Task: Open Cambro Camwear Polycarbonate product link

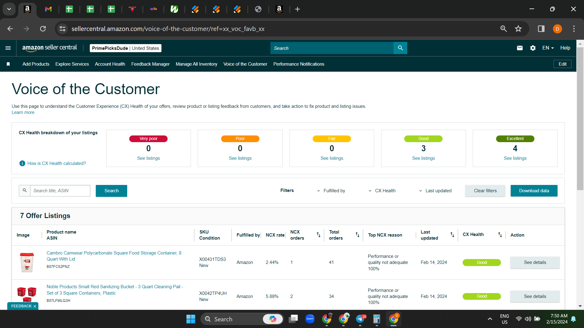Action: (114, 256)
